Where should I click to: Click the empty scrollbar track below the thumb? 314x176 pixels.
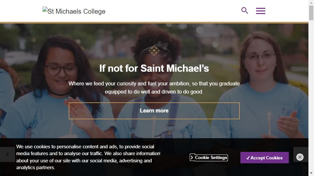pyautogui.click(x=311, y=98)
